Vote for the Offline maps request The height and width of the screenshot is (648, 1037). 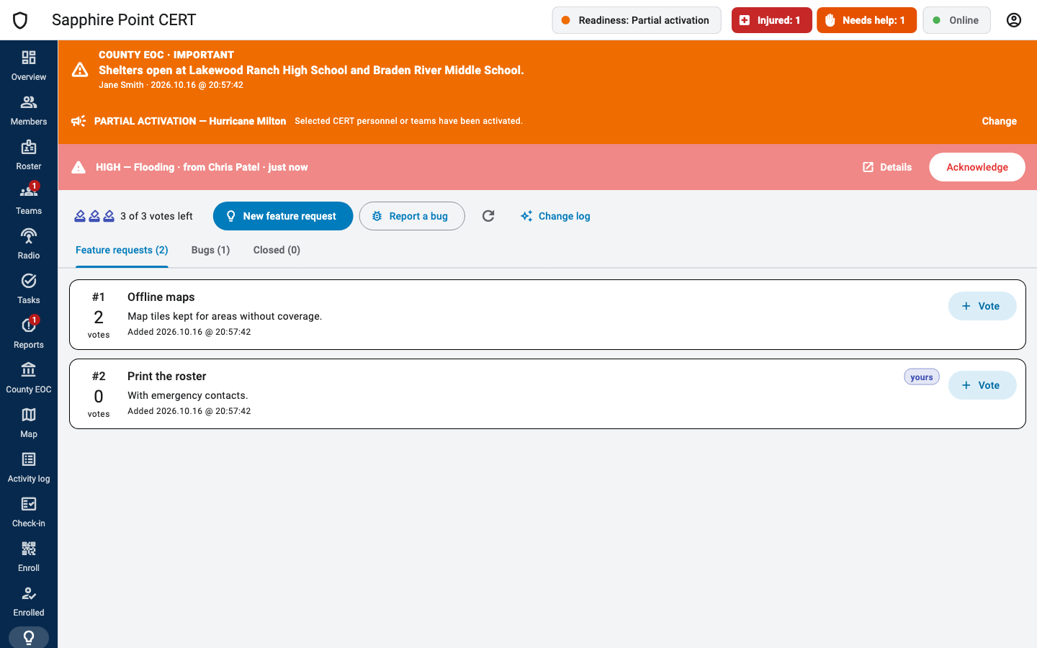click(982, 306)
